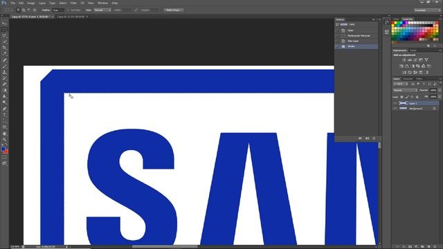
Task: Select the Clone Stamp tool
Action: click(4, 72)
